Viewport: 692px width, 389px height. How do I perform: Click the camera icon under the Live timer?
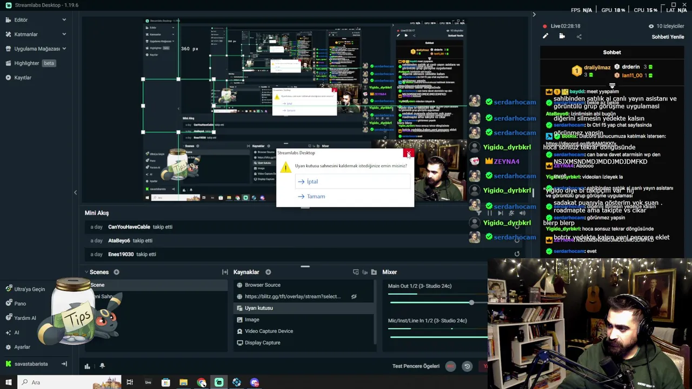(562, 36)
